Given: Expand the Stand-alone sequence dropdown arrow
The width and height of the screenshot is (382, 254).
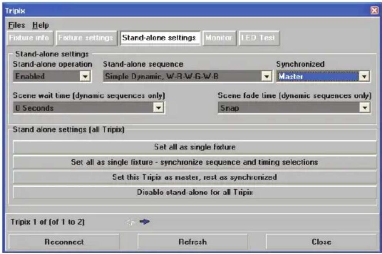Looking at the screenshot, I should pos(266,76).
